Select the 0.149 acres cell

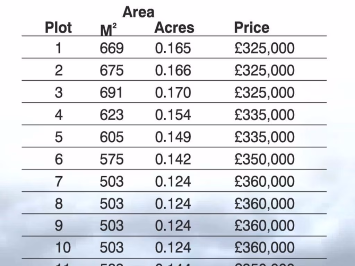173,137
